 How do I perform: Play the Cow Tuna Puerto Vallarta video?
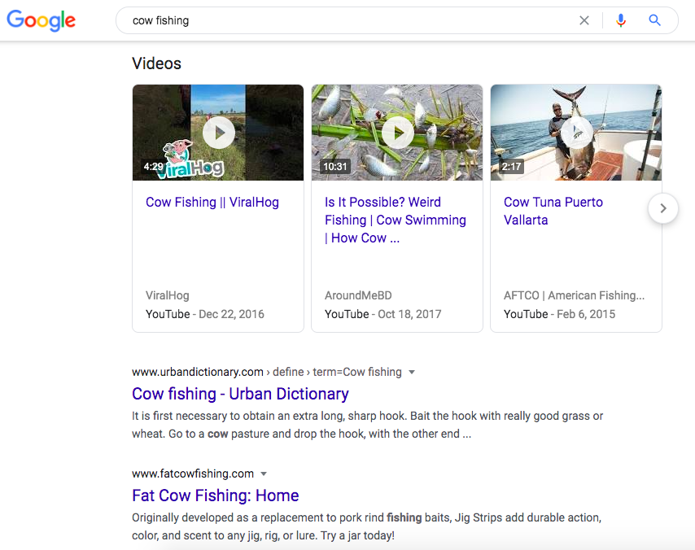577,133
